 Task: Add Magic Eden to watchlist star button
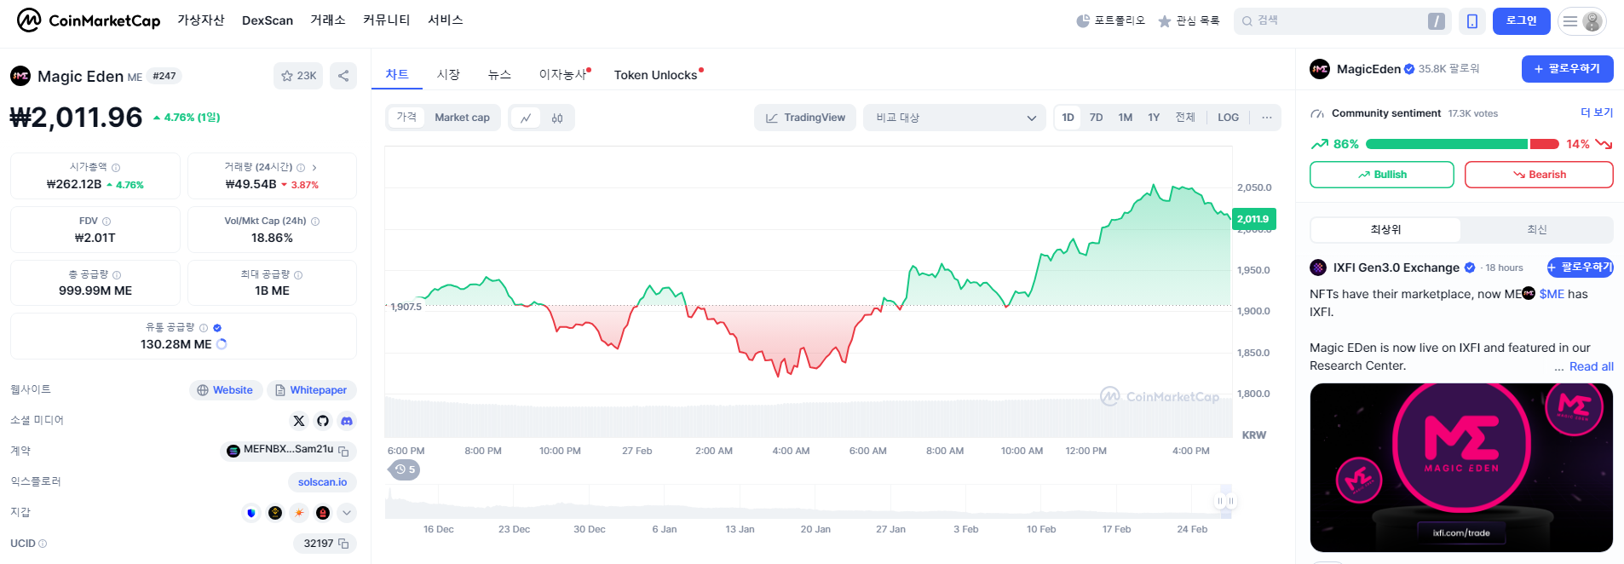298,76
